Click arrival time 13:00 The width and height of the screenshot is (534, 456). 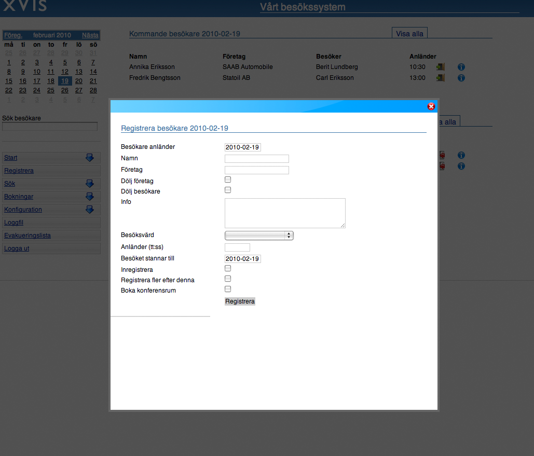pyautogui.click(x=417, y=78)
